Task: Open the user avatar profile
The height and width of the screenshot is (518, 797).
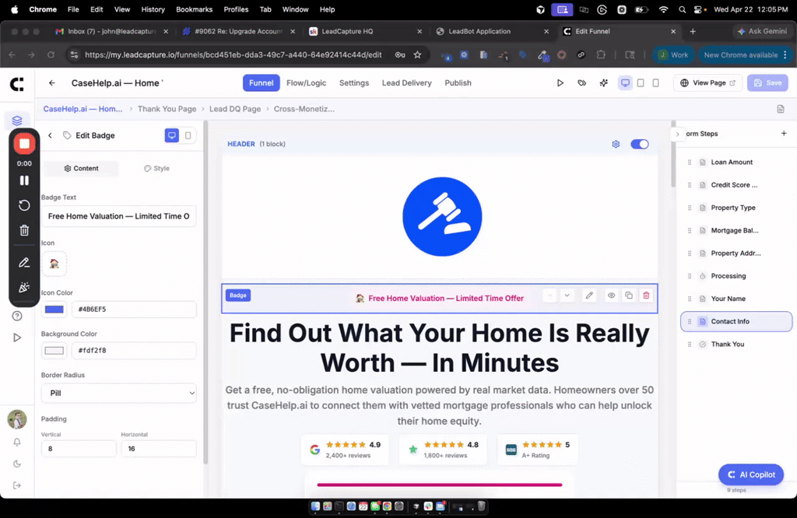Action: point(17,419)
